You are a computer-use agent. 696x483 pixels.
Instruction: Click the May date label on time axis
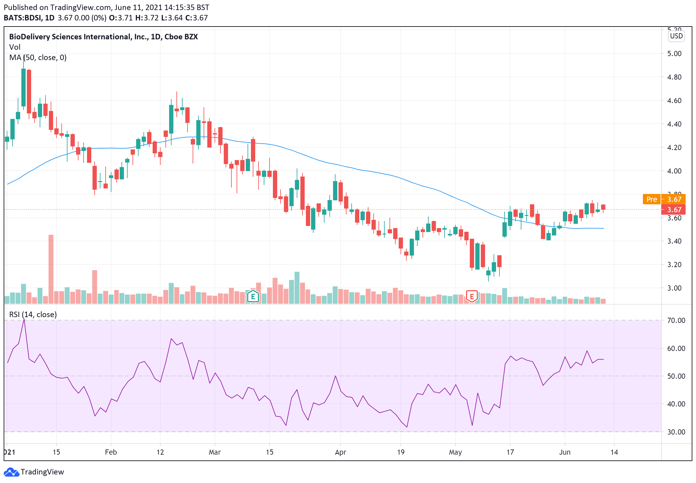click(x=455, y=452)
